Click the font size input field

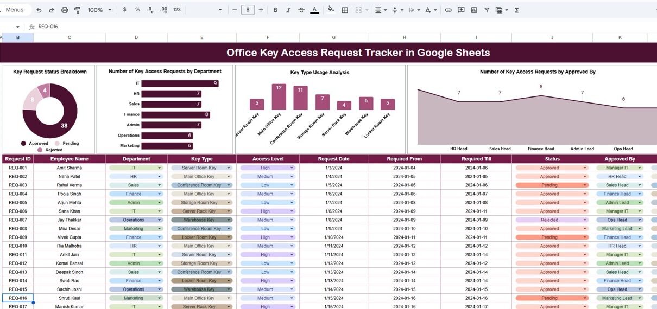point(248,10)
